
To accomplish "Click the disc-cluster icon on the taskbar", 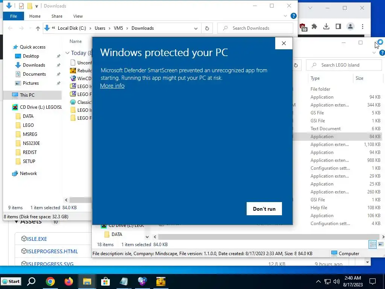I will coord(142,281).
